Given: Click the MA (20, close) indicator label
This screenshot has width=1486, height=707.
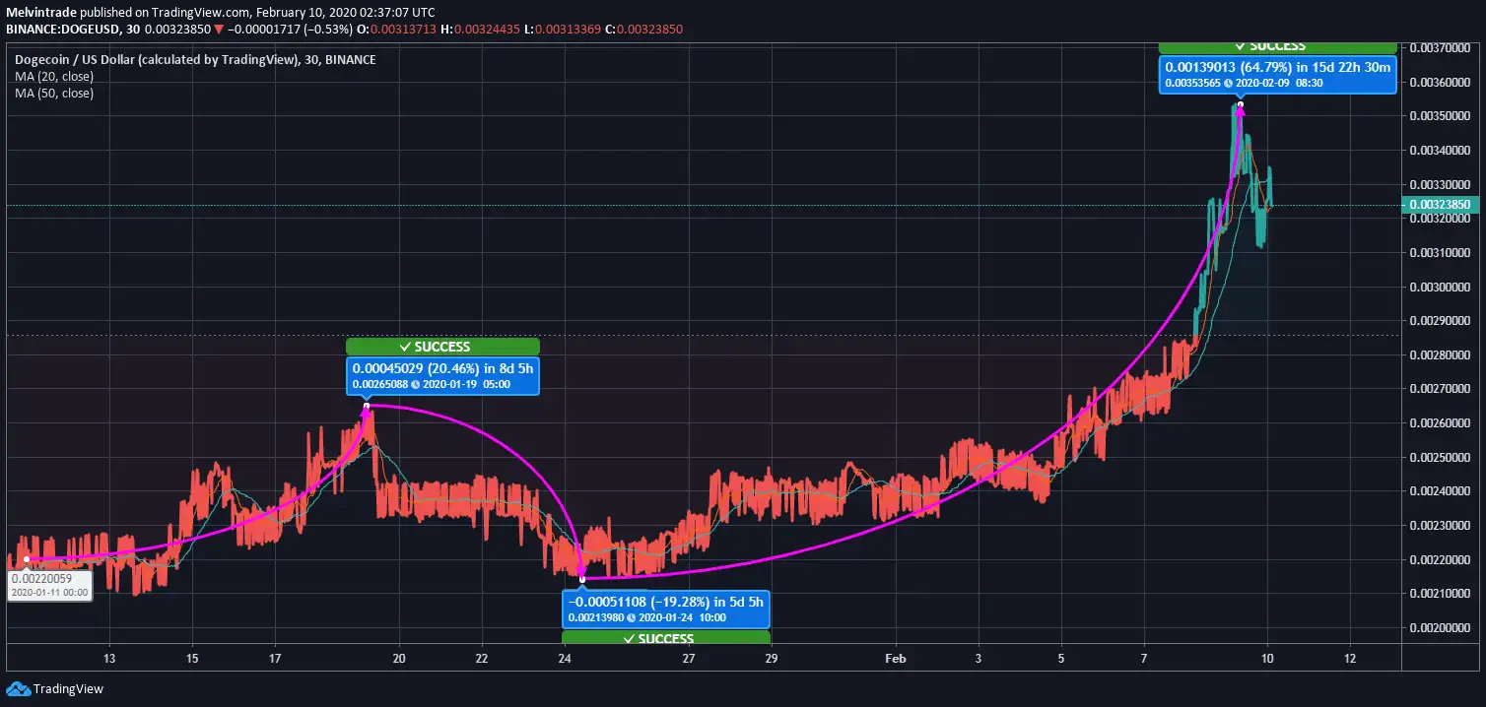Looking at the screenshot, I should [x=54, y=76].
